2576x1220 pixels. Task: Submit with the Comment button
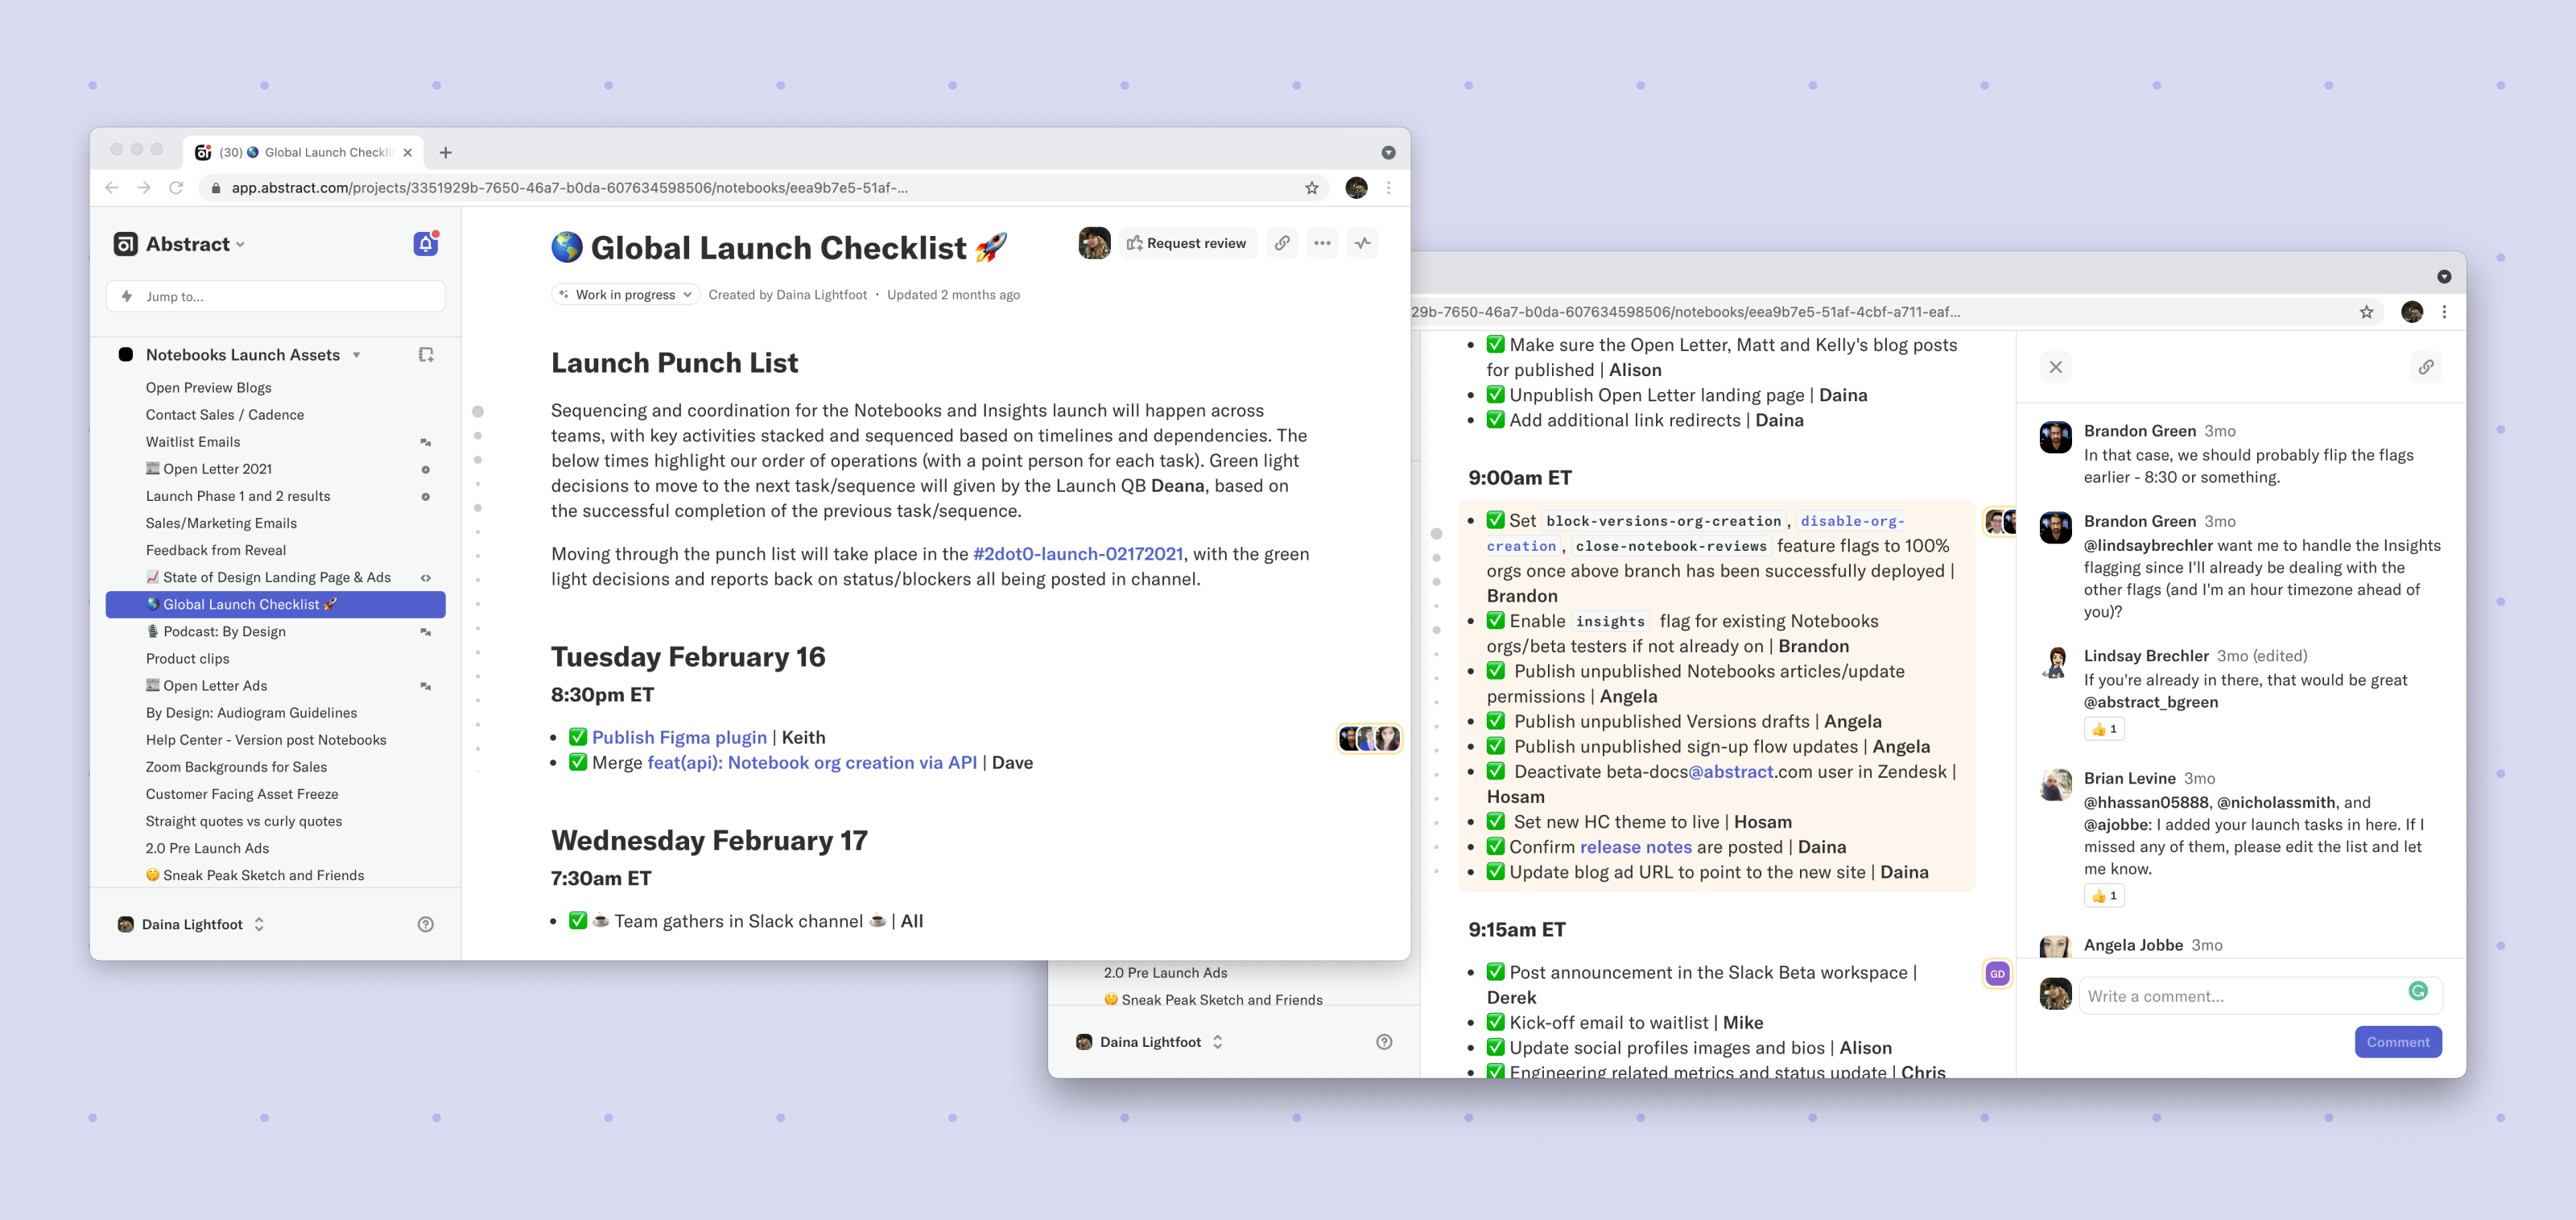coord(2397,1042)
